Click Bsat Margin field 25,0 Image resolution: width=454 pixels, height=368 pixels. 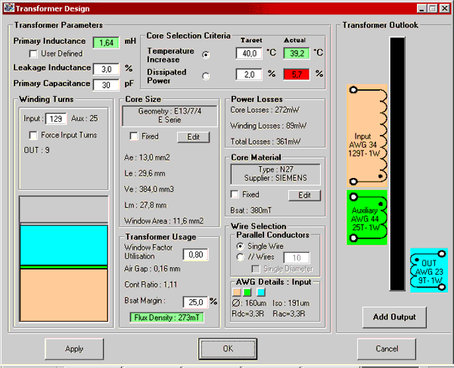click(196, 302)
